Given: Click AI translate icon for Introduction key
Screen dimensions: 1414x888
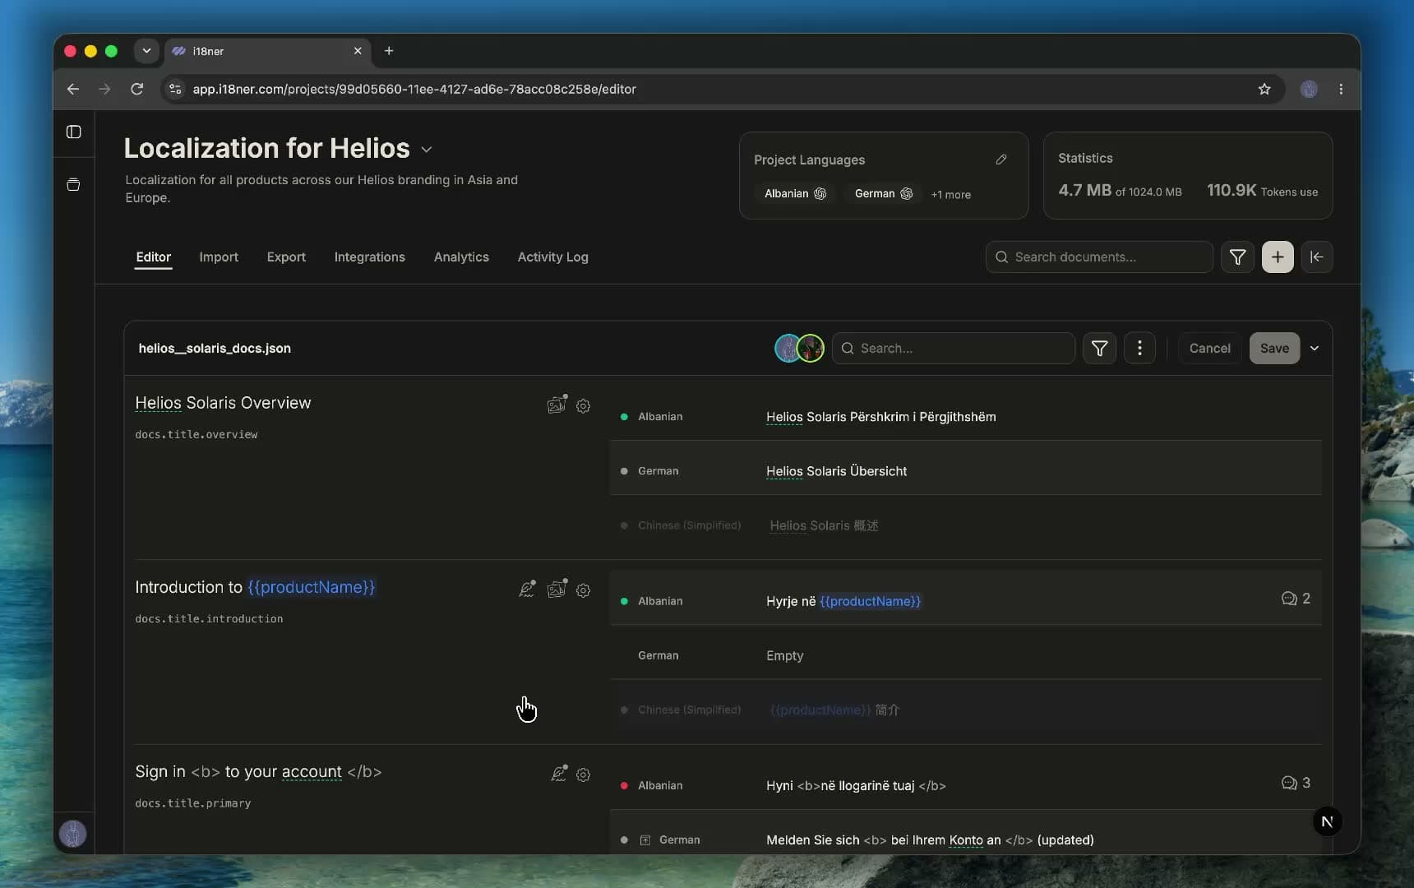Looking at the screenshot, I should (x=527, y=590).
